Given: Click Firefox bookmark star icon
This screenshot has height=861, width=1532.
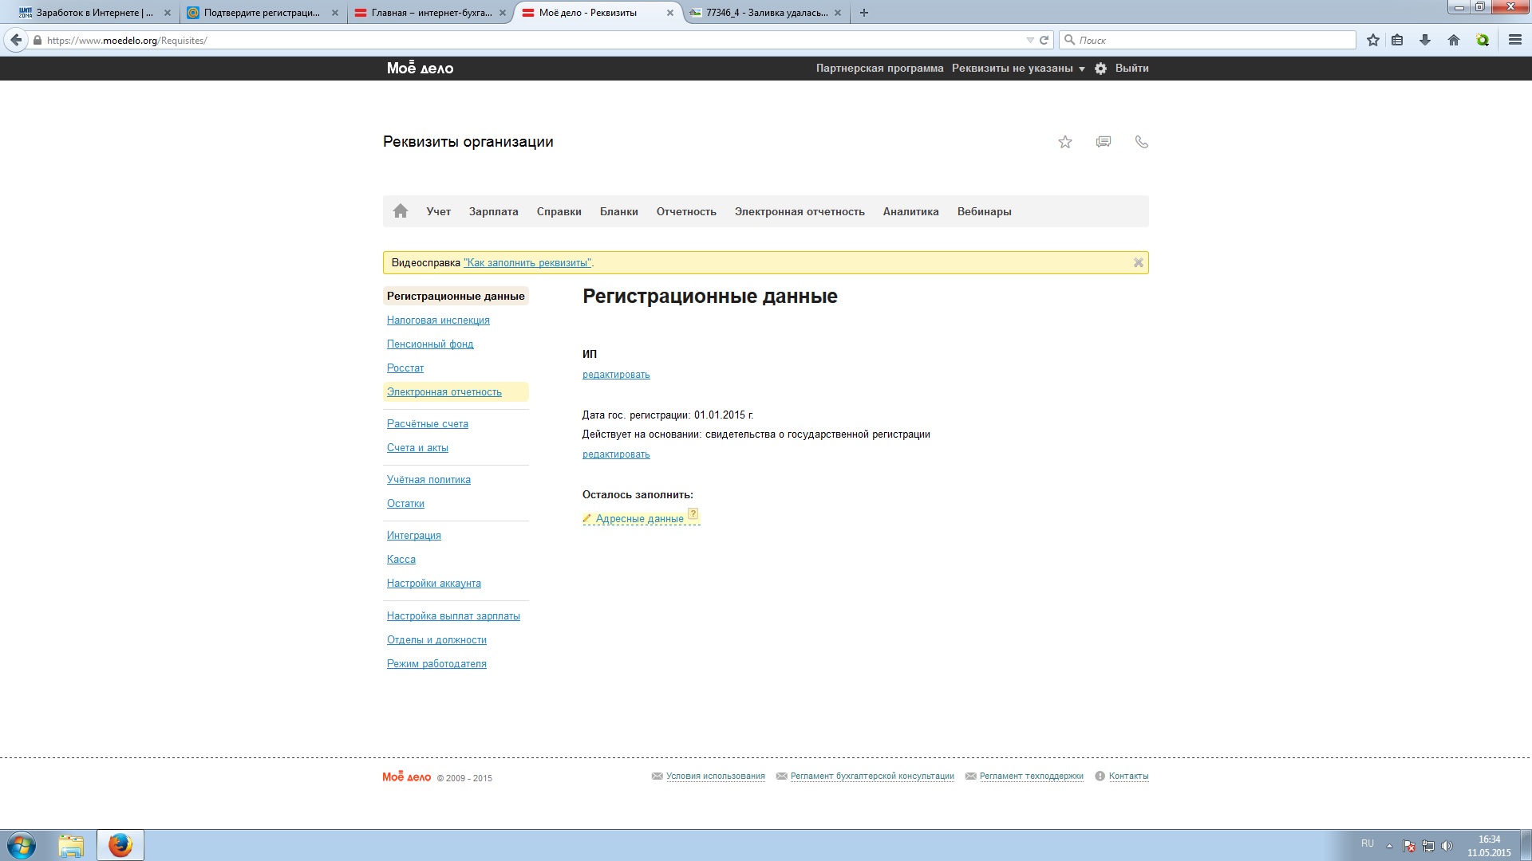Looking at the screenshot, I should click(x=1373, y=40).
